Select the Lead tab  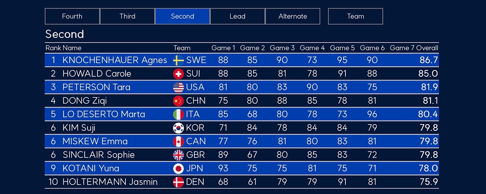coord(237,17)
